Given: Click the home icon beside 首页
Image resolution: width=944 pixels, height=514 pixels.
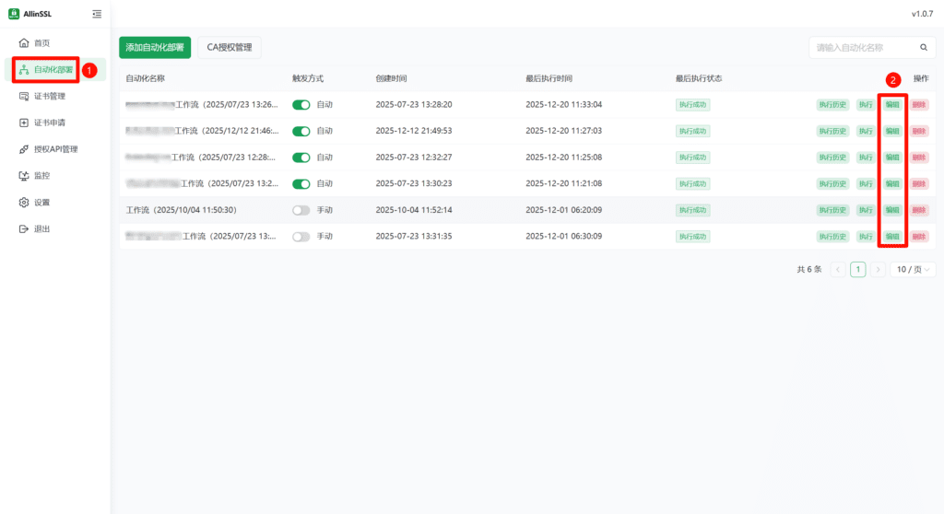Looking at the screenshot, I should click(x=24, y=43).
